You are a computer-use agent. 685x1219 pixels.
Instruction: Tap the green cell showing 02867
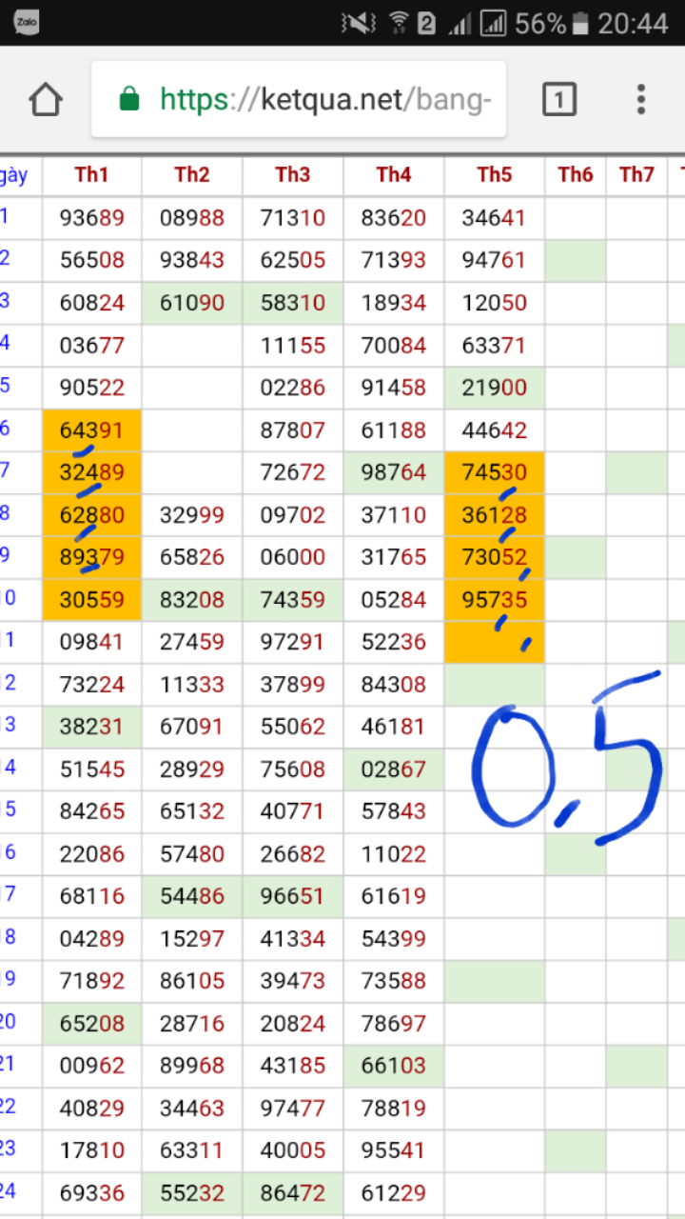click(394, 769)
